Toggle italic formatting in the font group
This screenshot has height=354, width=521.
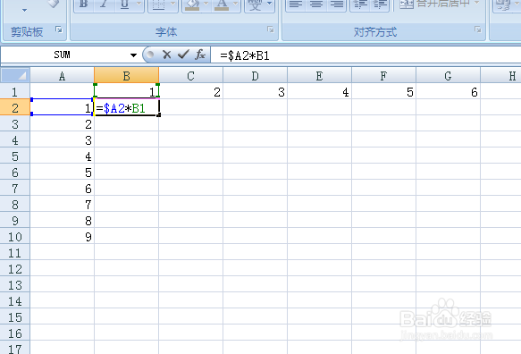[105, 4]
